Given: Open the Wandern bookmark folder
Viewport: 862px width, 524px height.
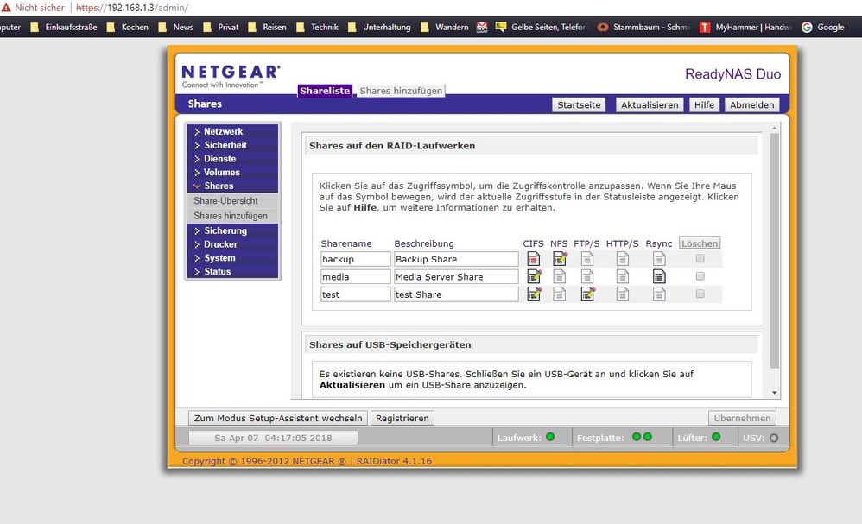Looking at the screenshot, I should pos(445,27).
